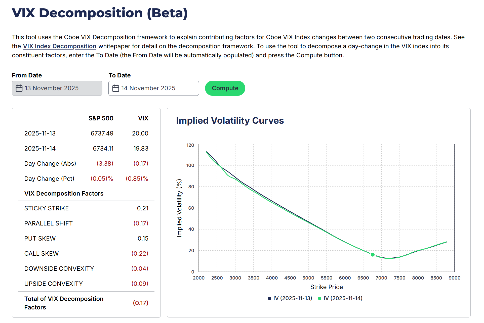Click the CALL SKEW factor label

coord(42,254)
